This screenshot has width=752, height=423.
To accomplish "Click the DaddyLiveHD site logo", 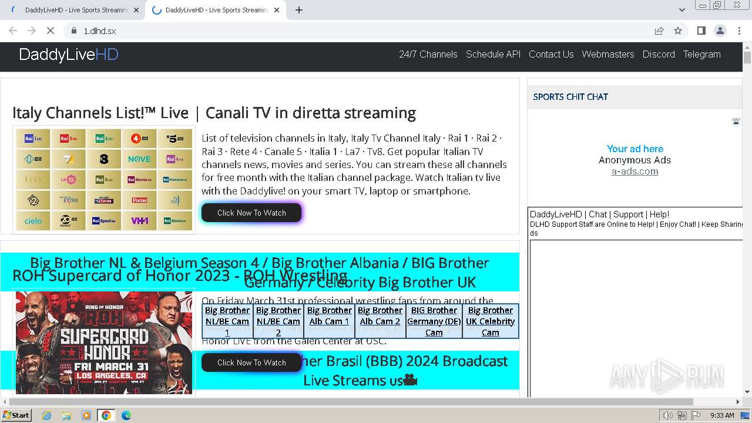I will (69, 55).
